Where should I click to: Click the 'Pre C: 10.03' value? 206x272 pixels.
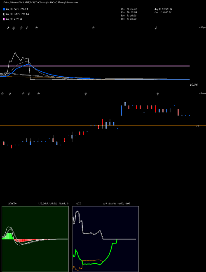pos(129,19)
